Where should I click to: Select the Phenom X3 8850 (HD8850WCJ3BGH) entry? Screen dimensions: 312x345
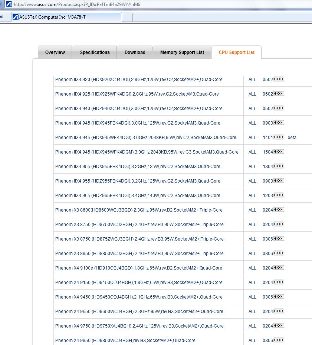click(139, 254)
